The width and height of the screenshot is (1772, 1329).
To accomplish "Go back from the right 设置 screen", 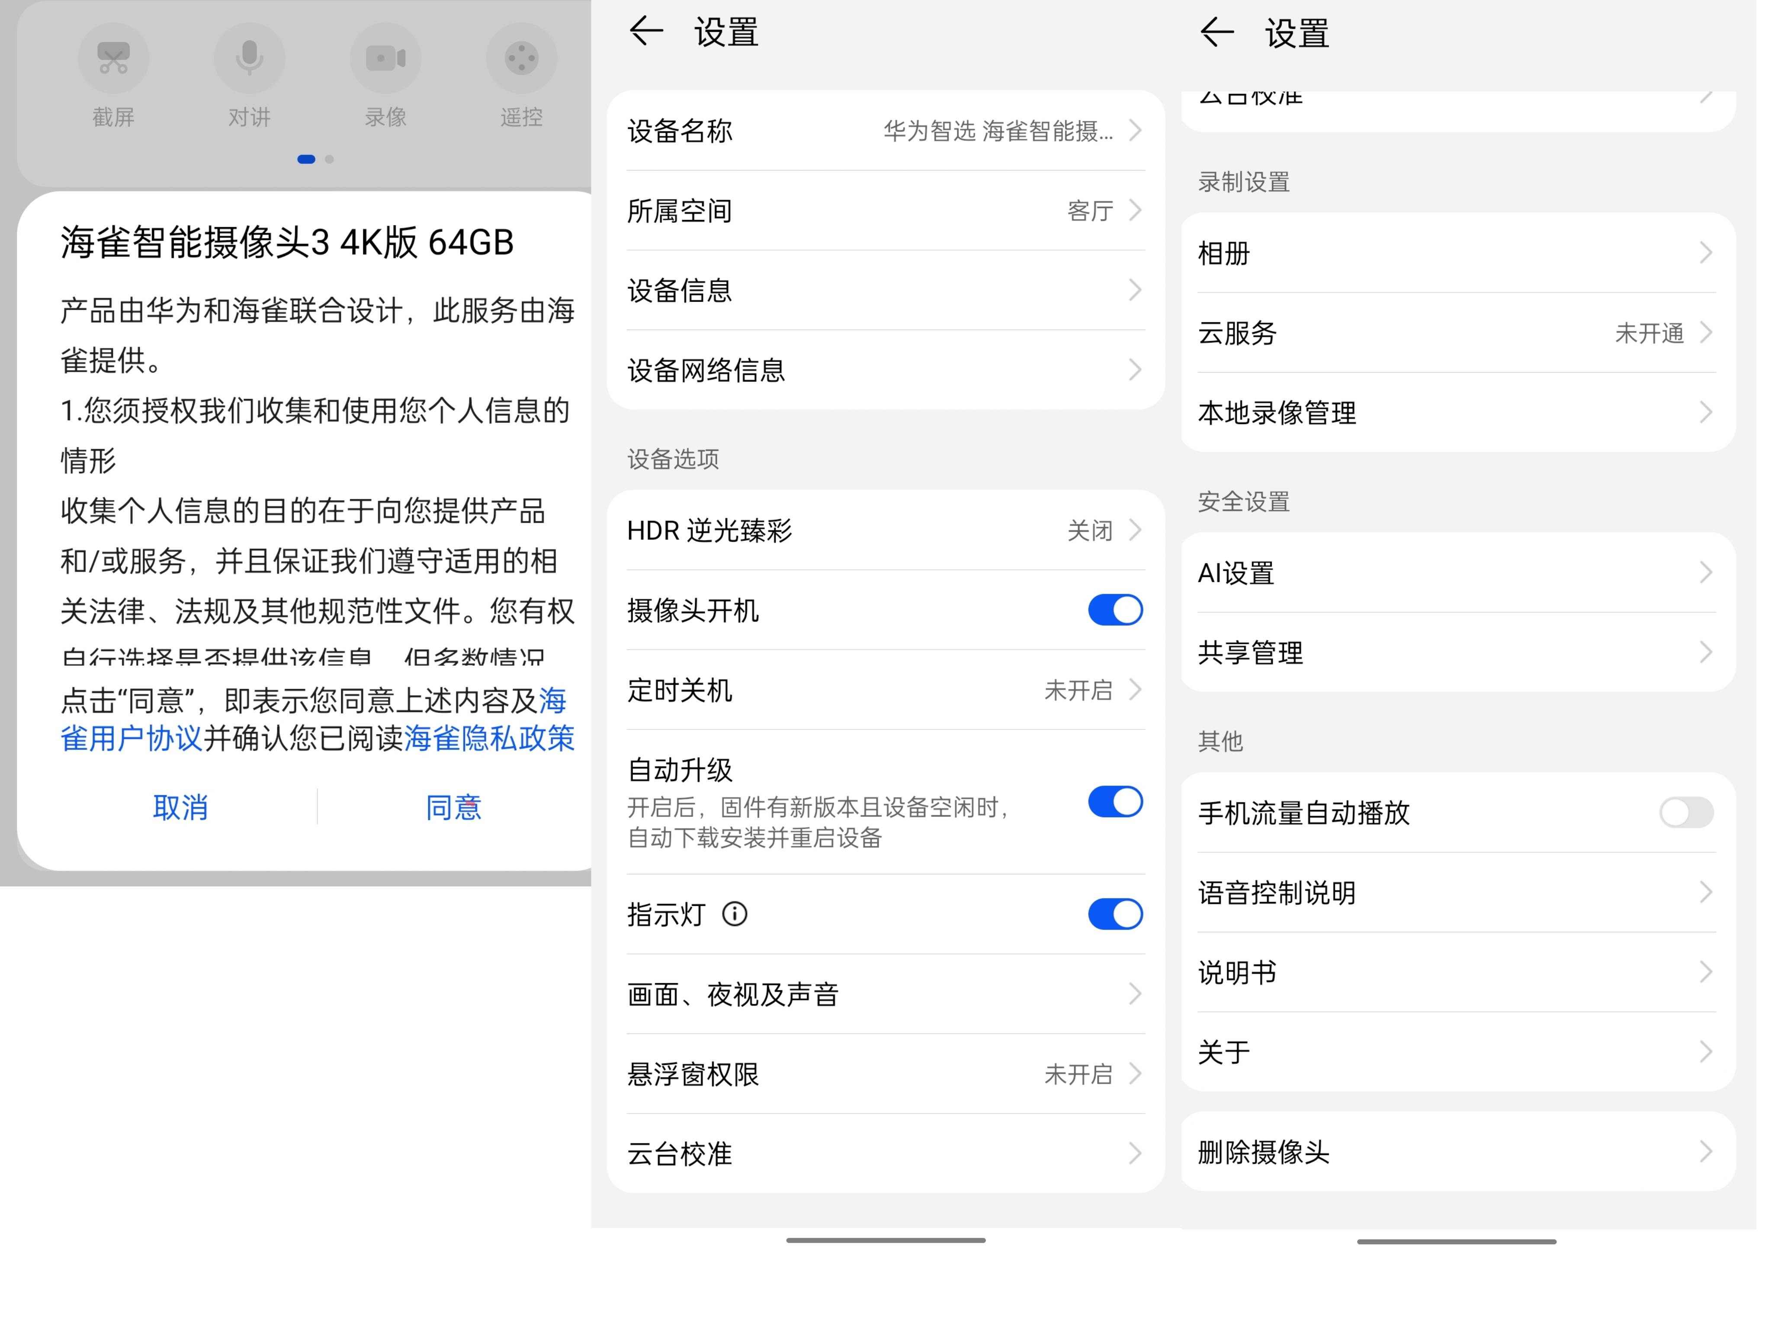I will [1217, 33].
